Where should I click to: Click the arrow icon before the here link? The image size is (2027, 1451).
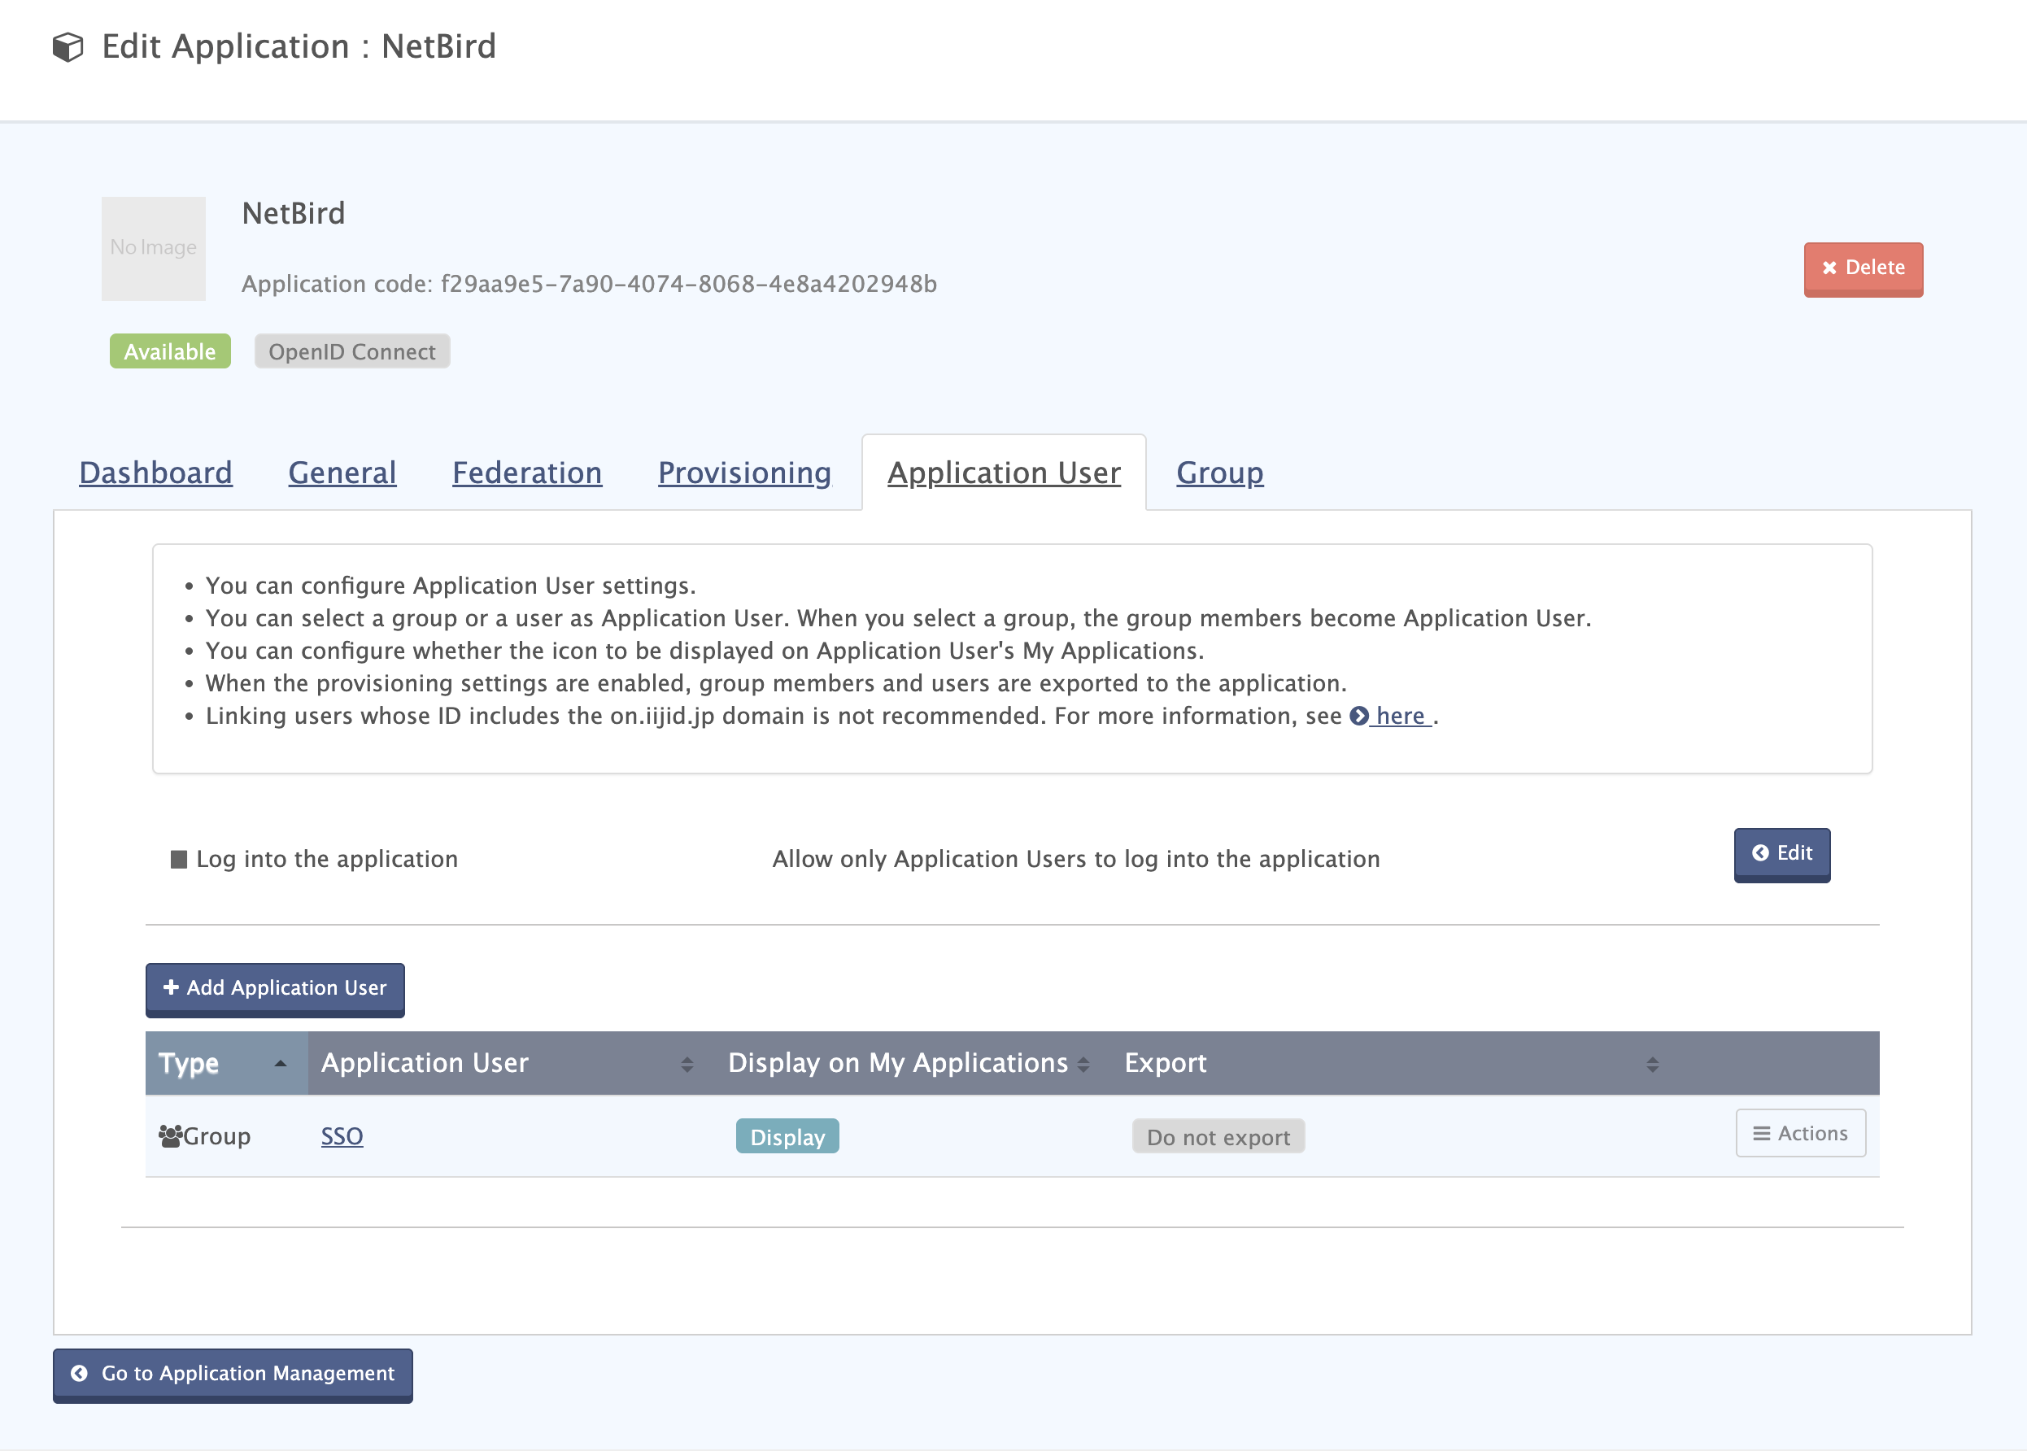click(1358, 716)
